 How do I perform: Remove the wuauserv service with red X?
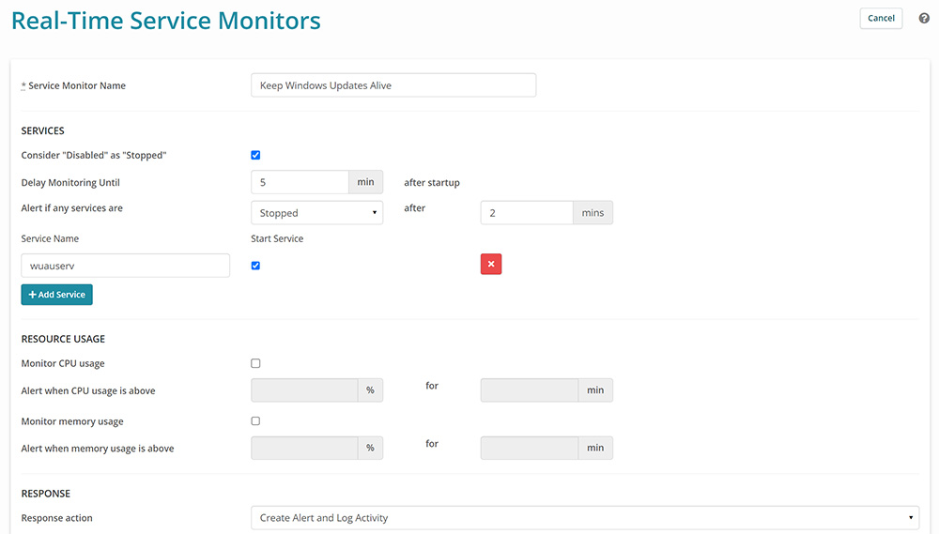click(491, 266)
